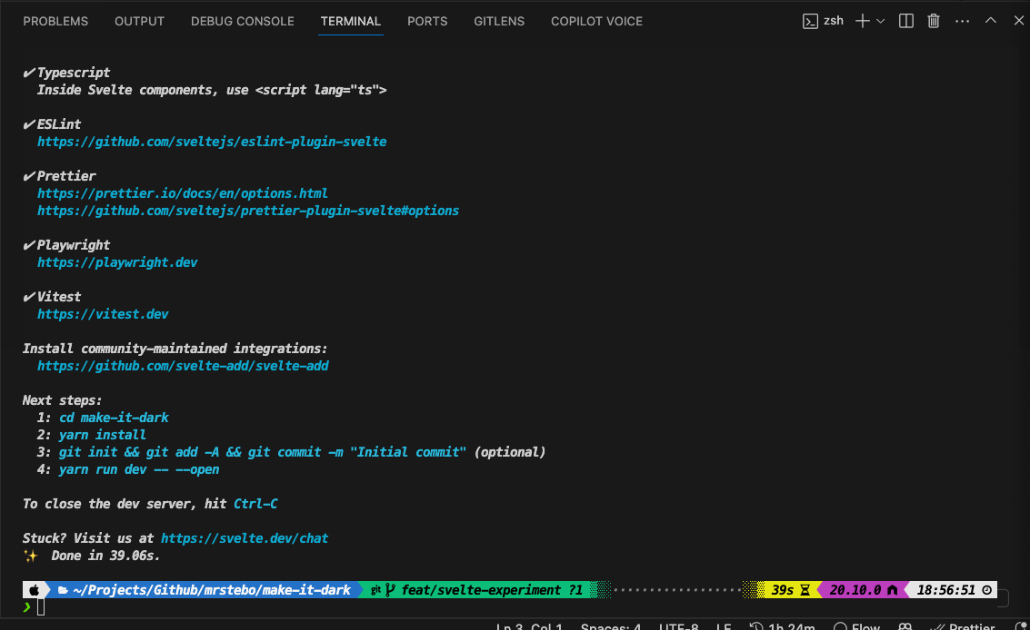Open the svelte.dev/chat link
1030x630 pixels.
click(245, 539)
